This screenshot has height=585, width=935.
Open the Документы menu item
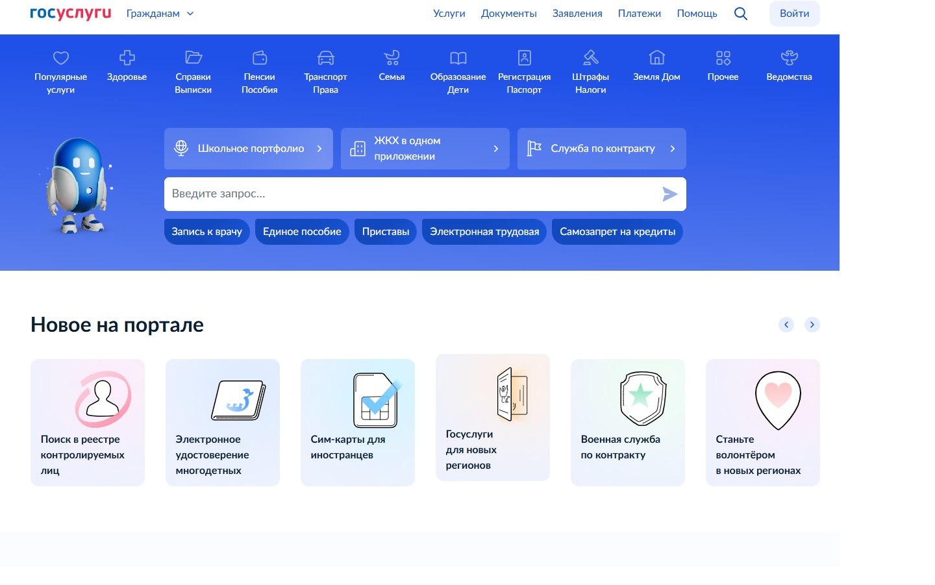click(x=509, y=14)
